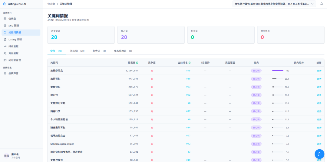Click rank #3 for 旅行背包随身携带，批准航班
This screenshot has height=162, width=327.
pyautogui.click(x=189, y=152)
